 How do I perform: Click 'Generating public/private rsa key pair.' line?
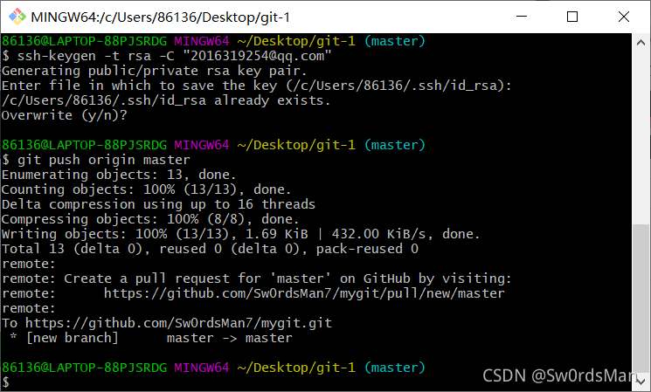coord(154,71)
